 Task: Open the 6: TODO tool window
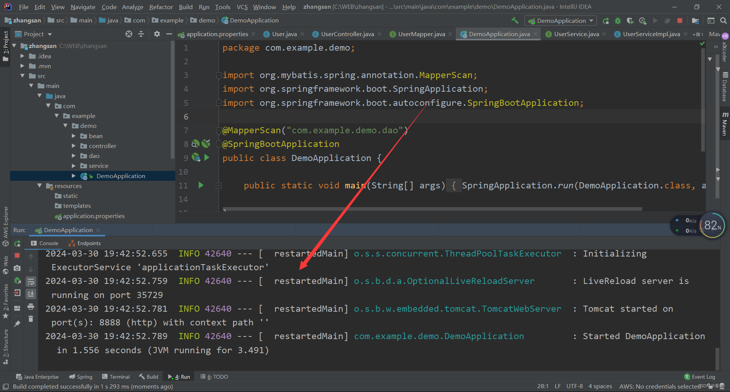[x=214, y=377]
